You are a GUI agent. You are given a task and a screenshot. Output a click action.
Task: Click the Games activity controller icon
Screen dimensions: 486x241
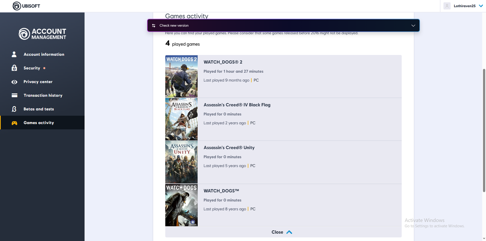(x=14, y=123)
